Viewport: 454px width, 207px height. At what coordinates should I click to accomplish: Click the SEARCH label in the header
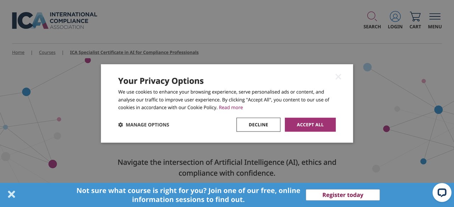point(372,27)
